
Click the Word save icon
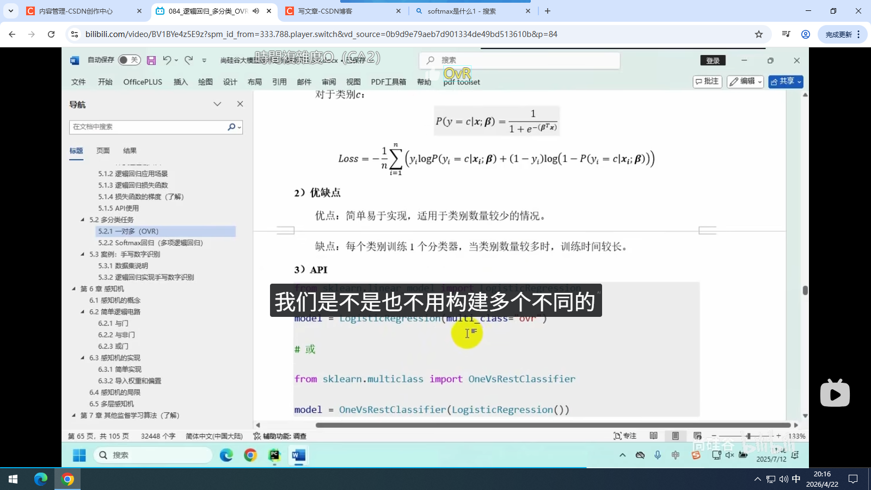pos(151,60)
